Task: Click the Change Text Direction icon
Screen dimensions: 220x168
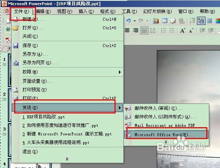Action: click(x=153, y=30)
